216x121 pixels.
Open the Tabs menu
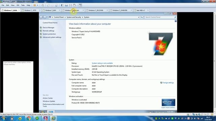(23, 5)
